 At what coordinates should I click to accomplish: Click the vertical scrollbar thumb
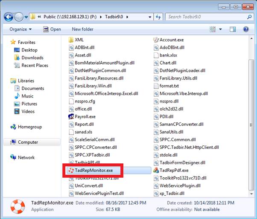[251, 125]
